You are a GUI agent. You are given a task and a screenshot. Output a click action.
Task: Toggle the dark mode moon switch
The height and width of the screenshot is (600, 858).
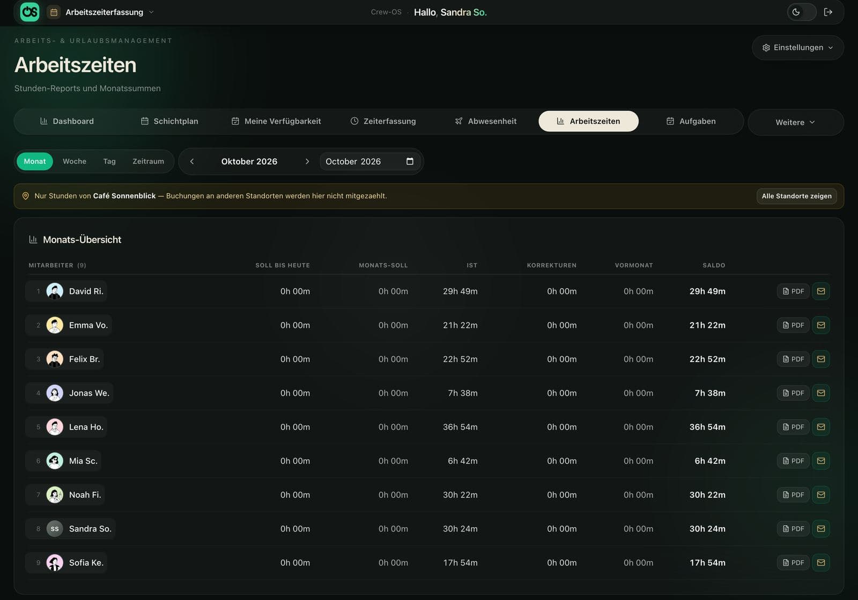point(801,12)
